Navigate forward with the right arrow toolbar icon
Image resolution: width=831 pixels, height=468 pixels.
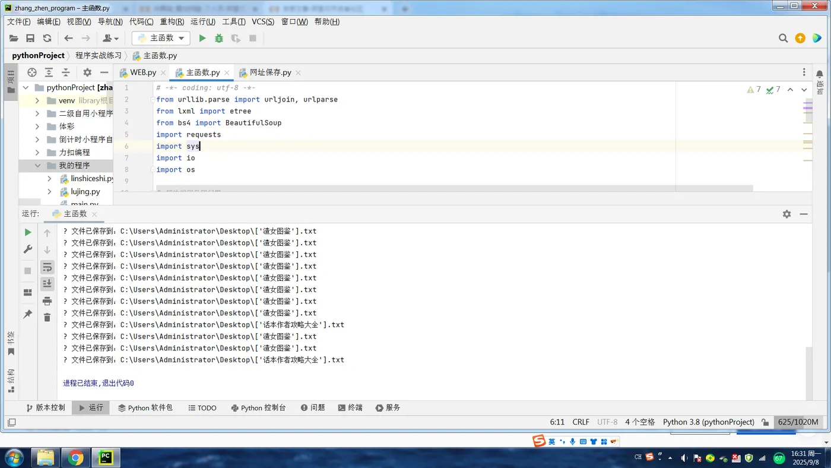pos(86,38)
